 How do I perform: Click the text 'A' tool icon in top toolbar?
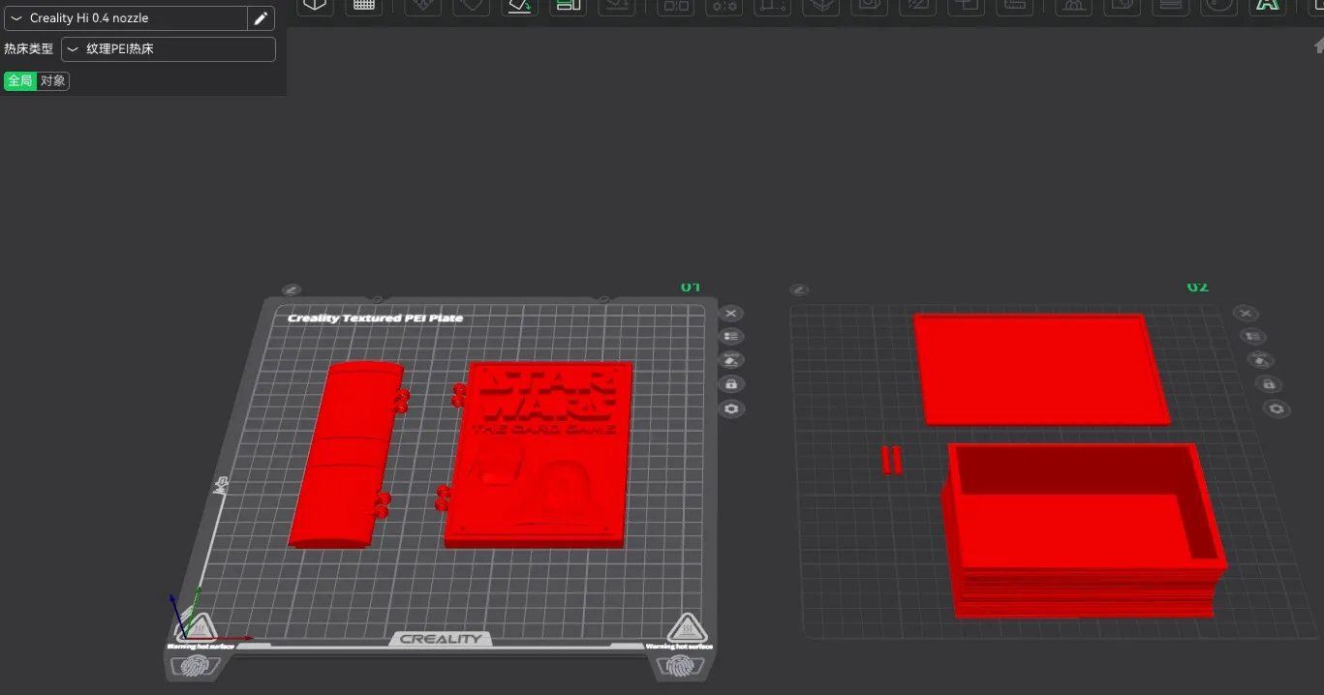(x=1266, y=5)
